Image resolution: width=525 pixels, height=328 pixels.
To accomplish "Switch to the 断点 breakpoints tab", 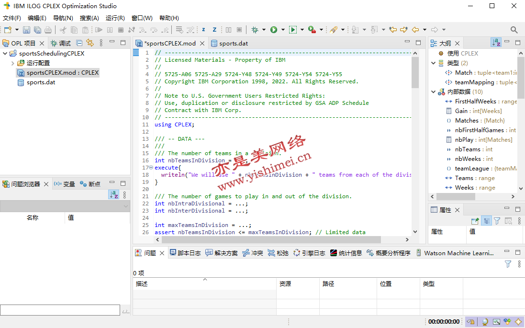I will point(90,184).
